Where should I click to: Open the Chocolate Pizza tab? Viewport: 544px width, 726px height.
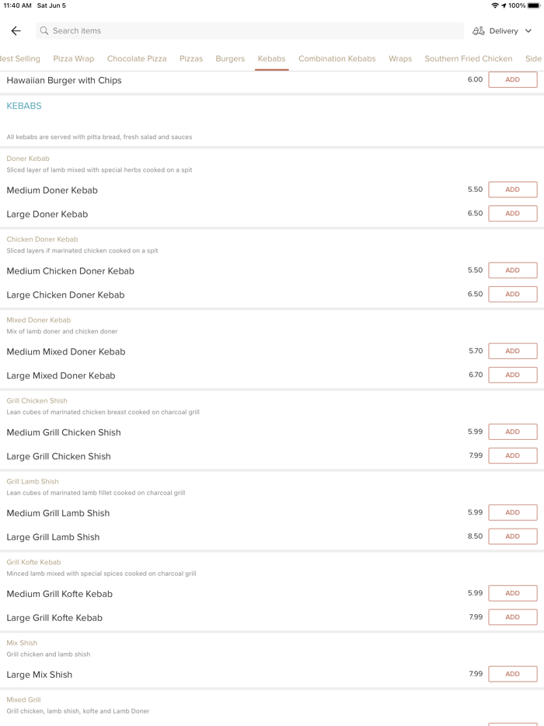click(x=137, y=59)
